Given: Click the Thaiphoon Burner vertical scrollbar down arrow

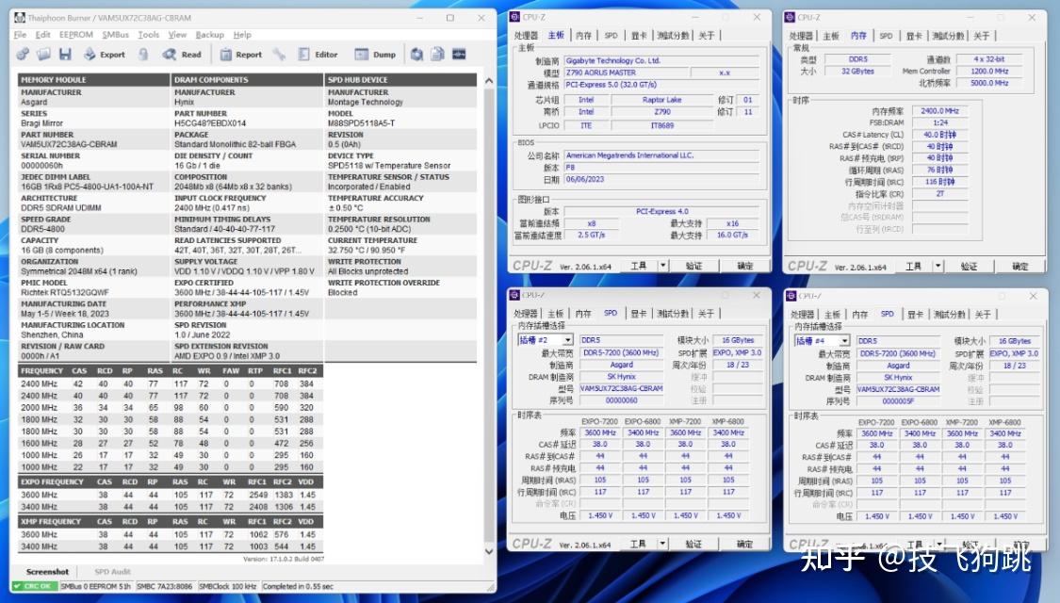Looking at the screenshot, I should [x=489, y=551].
